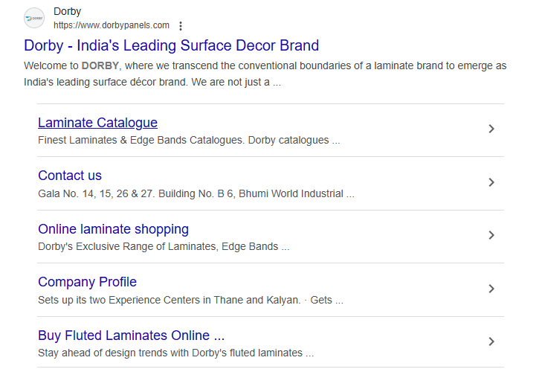Open Buy Fluted Laminates Online link

(x=131, y=336)
